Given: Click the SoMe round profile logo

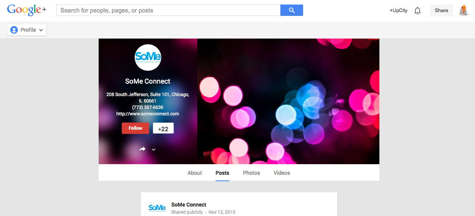Looking at the screenshot, I should (148, 57).
